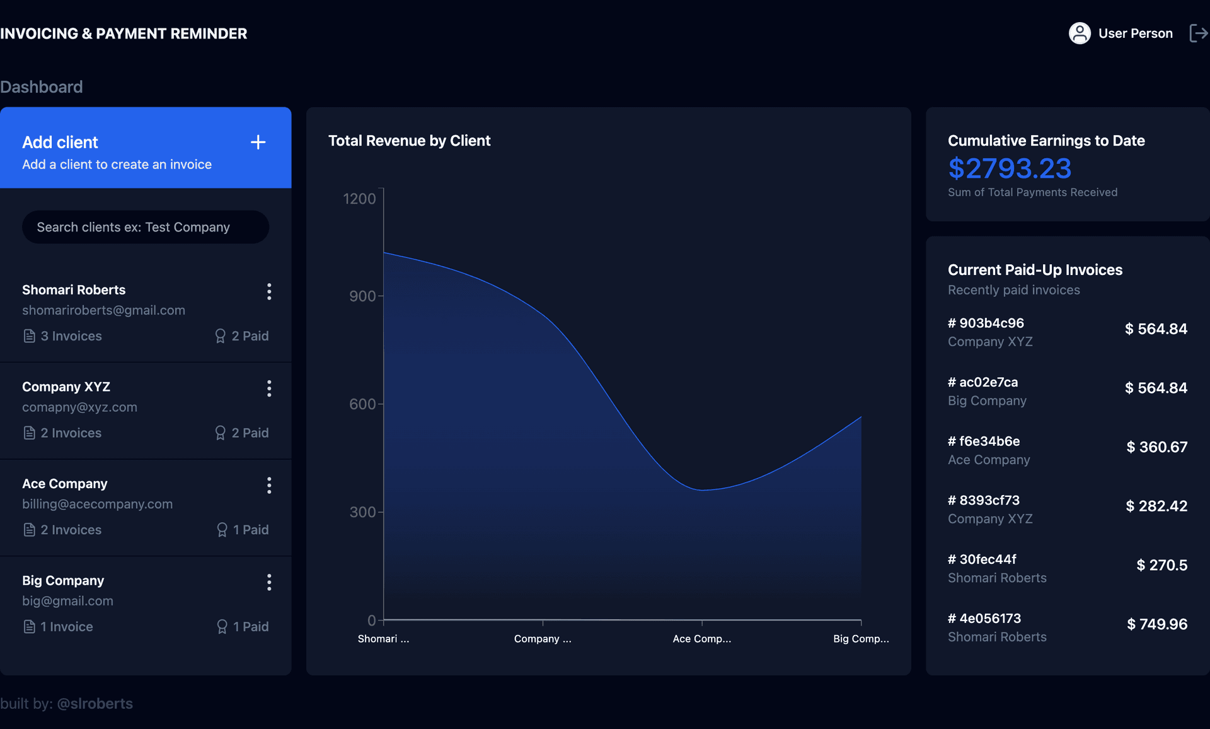Viewport: 1210px width, 729px height.
Task: Click the paid ribbon icon for Company XYZ
Action: point(220,433)
